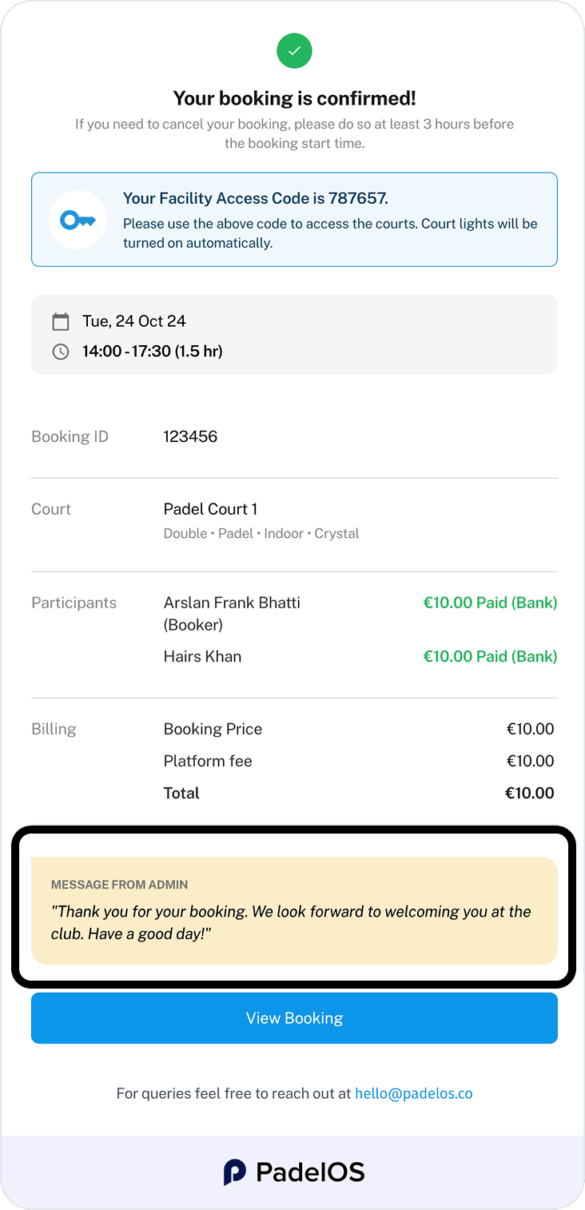
Task: Click Hairs Khan's €10.00 Paid (Bank) status
Action: (x=490, y=657)
